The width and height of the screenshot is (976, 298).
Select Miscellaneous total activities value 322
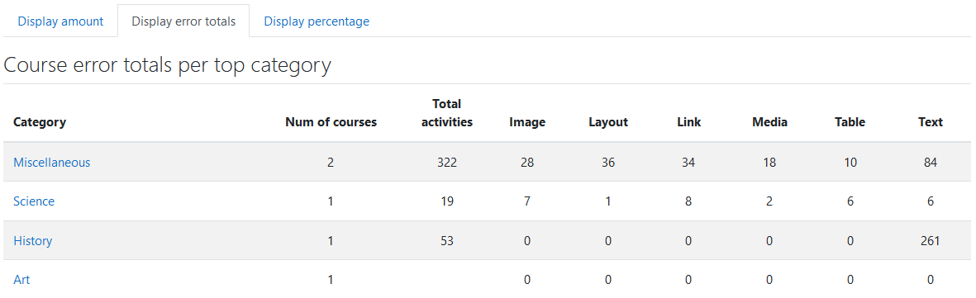tap(447, 163)
